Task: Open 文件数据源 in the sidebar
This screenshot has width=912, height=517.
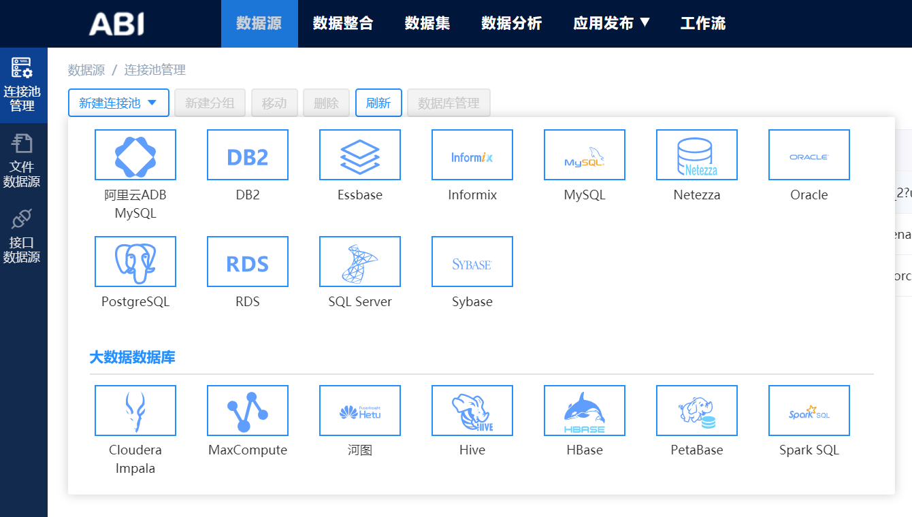Action: coord(22,161)
